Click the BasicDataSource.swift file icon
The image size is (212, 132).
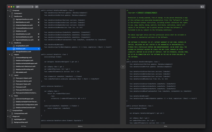pos(14,22)
